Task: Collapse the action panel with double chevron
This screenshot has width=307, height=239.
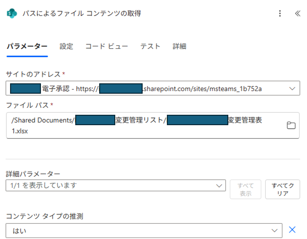Action: (297, 14)
